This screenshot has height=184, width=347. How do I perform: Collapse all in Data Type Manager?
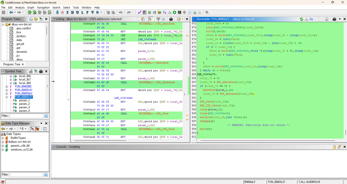pos(45,129)
